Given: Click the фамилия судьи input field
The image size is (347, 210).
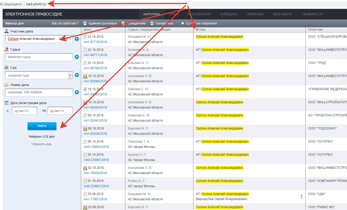Looking at the screenshot, I should point(39,57).
